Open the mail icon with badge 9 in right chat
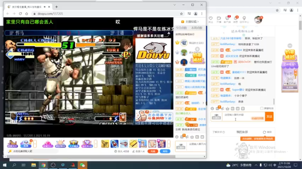 point(217,109)
